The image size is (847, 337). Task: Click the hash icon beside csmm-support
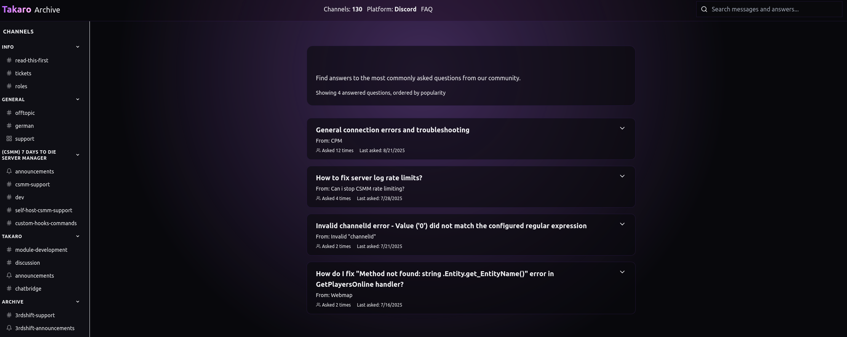point(9,184)
